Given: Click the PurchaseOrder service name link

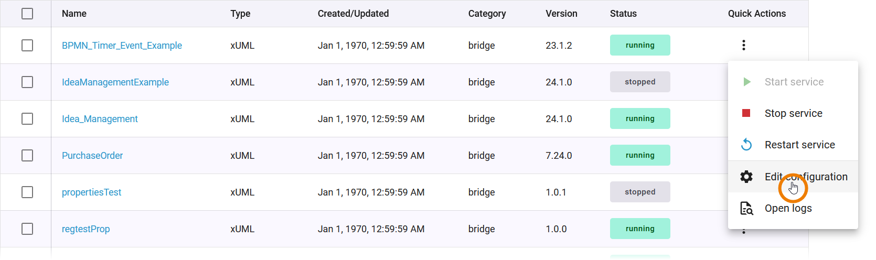Looking at the screenshot, I should pyautogui.click(x=92, y=156).
